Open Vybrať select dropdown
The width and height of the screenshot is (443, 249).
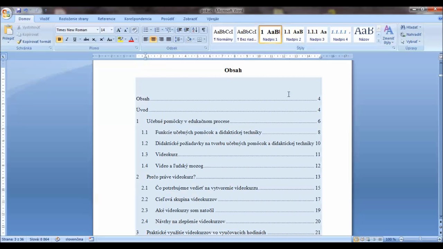tap(410, 42)
